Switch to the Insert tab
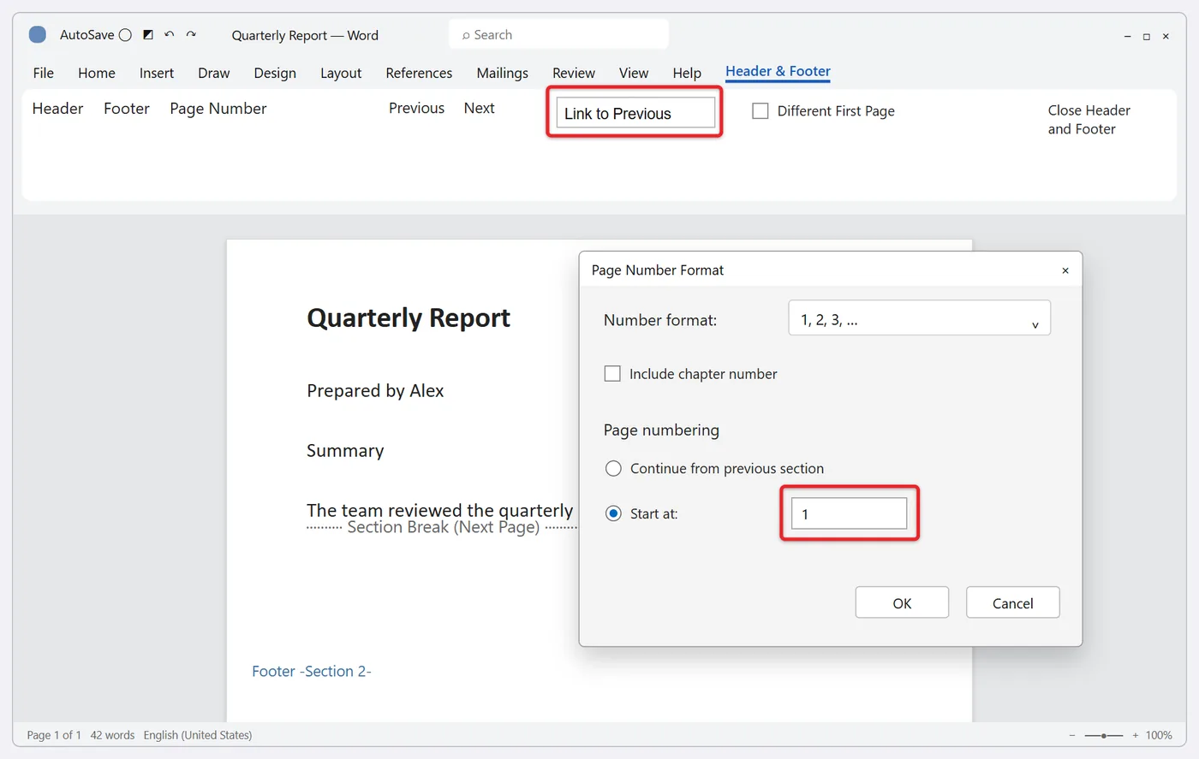The image size is (1199, 759). 157,74
